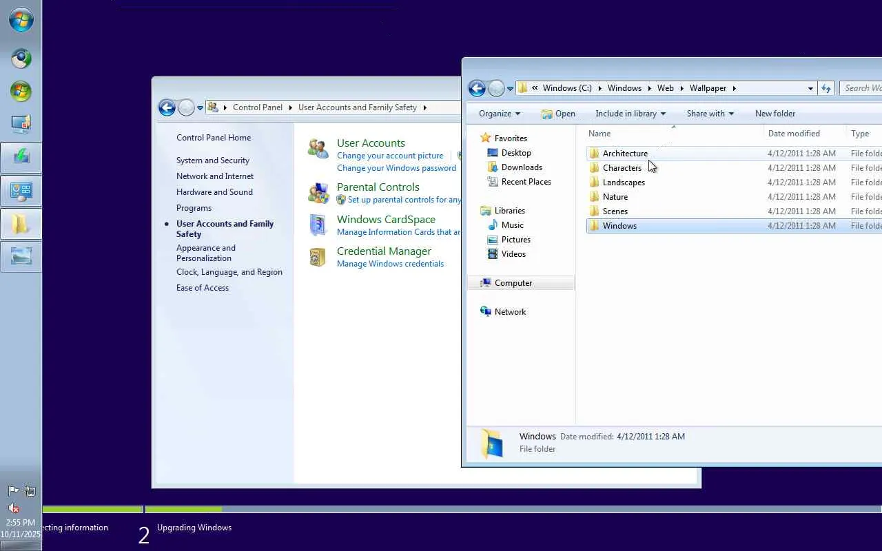882x551 pixels.
Task: Click the User Accounts icon
Action: pos(318,148)
